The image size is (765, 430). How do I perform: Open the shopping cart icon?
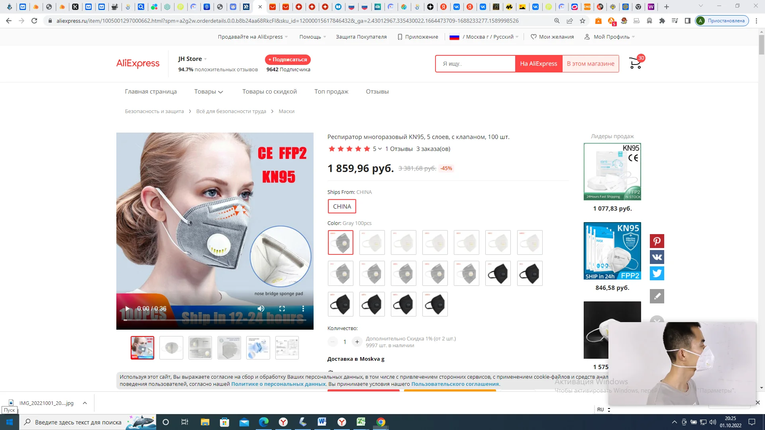coord(635,63)
